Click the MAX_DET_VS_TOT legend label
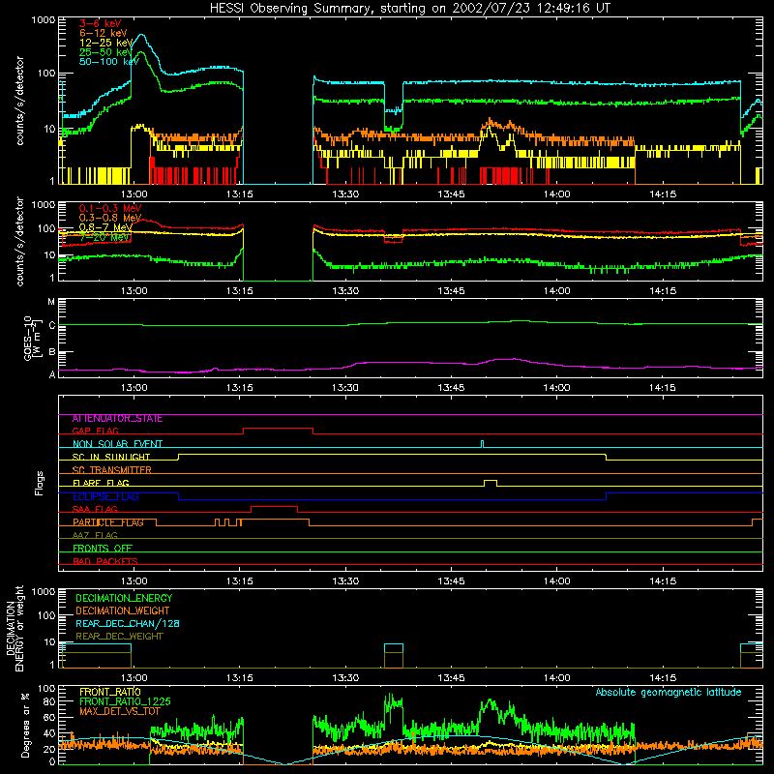This screenshot has height=774, width=774. [x=120, y=711]
